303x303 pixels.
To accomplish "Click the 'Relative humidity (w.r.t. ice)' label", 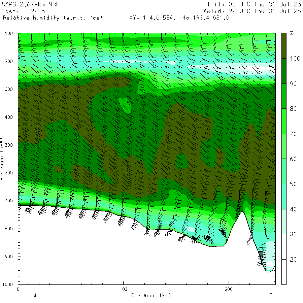I will pos(53,18).
